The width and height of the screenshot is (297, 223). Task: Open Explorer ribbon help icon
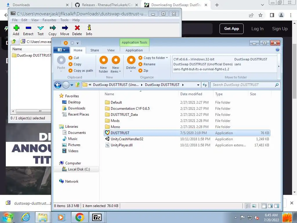click(278, 50)
